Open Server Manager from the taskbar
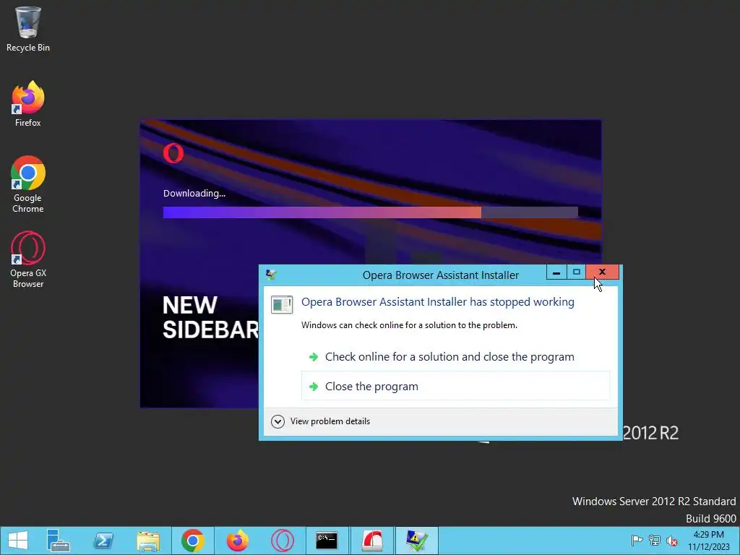The image size is (740, 555). pyautogui.click(x=59, y=541)
